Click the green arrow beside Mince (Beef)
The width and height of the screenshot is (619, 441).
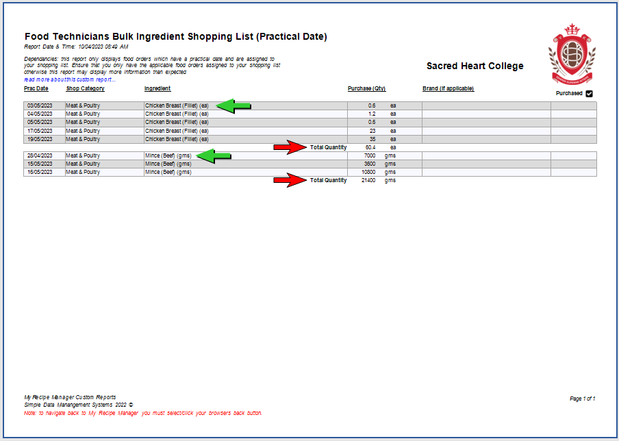tap(215, 156)
